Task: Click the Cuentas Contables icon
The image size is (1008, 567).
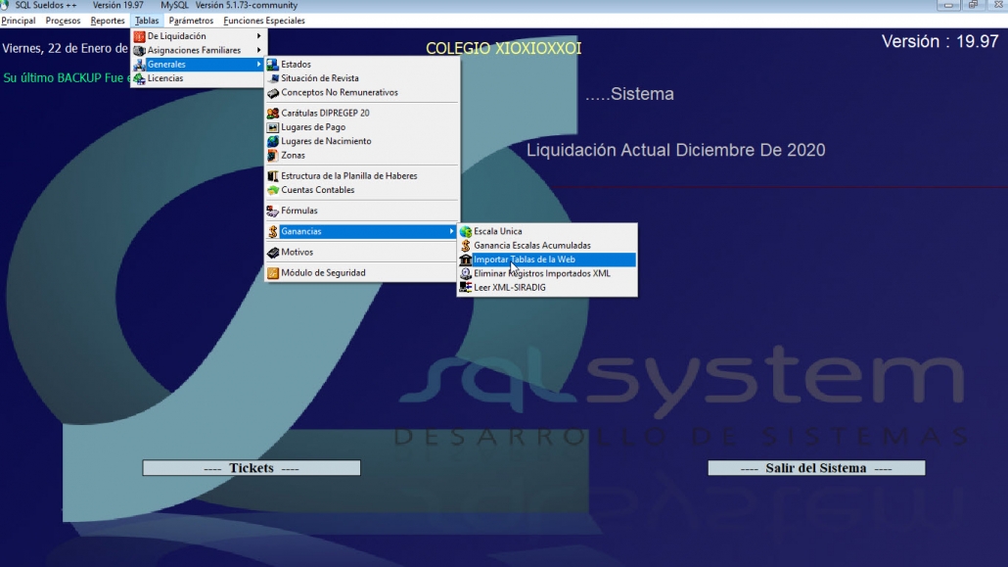Action: [x=273, y=191]
